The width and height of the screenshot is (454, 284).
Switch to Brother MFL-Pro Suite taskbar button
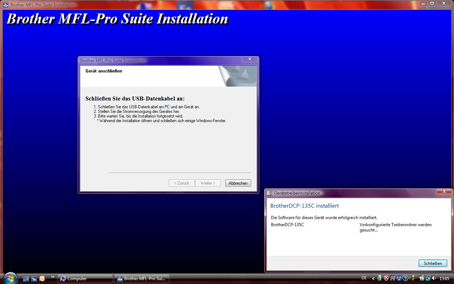(x=142, y=279)
